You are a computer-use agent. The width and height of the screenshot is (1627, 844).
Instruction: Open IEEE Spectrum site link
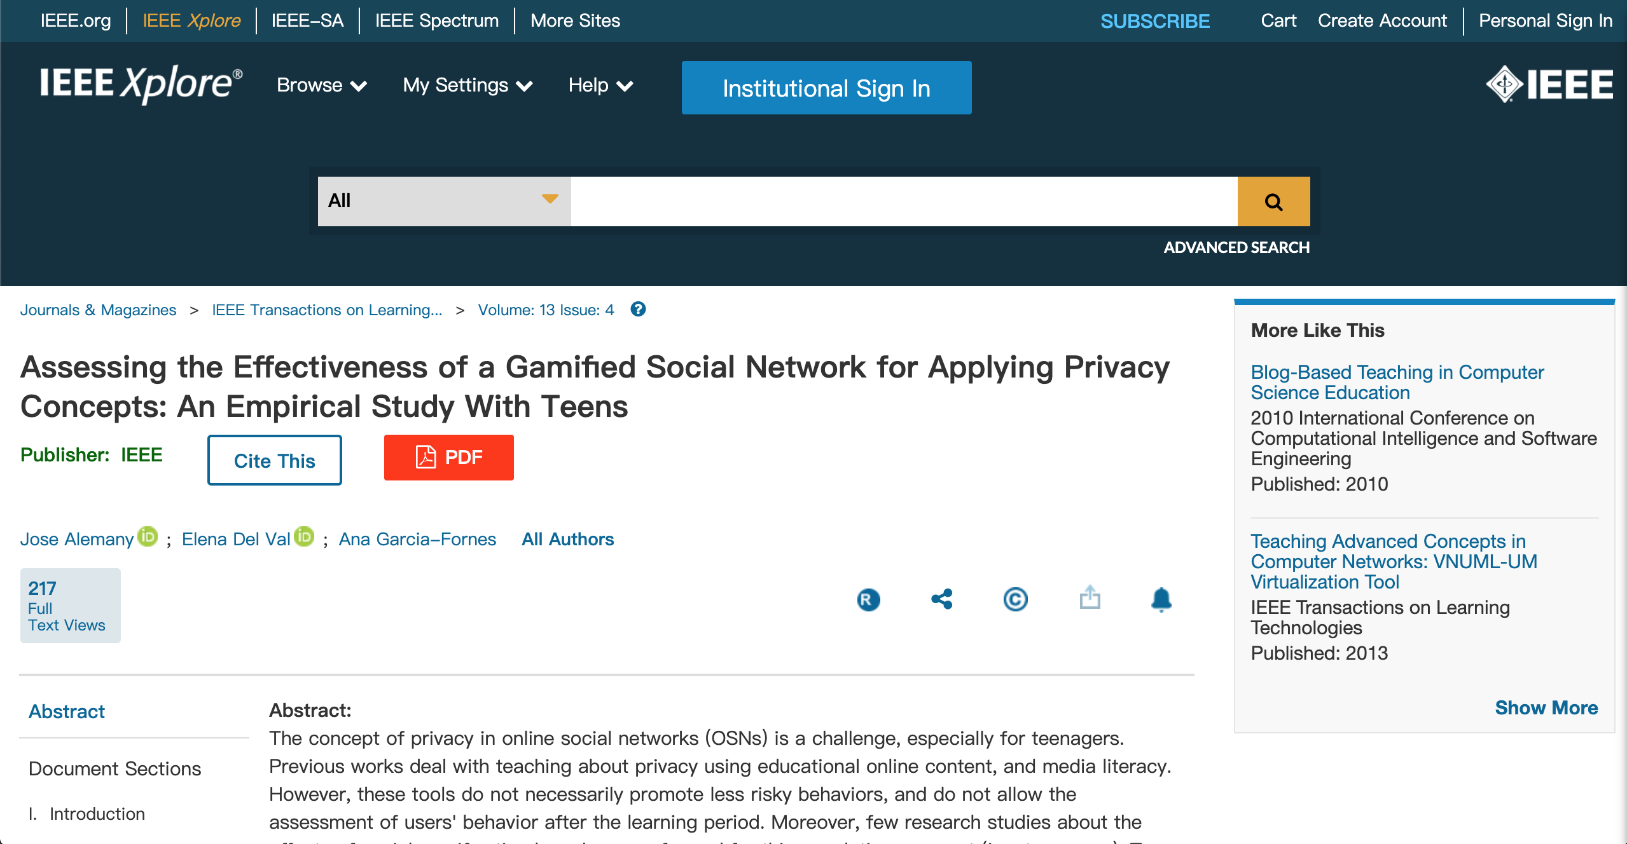coord(437,20)
